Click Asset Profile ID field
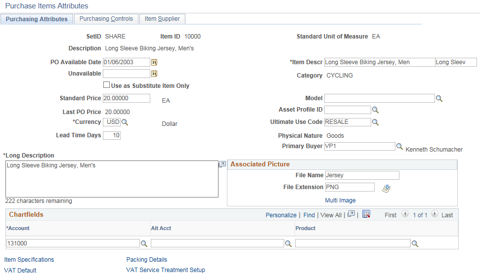Screen dimensions: 480x277 (x=348, y=110)
